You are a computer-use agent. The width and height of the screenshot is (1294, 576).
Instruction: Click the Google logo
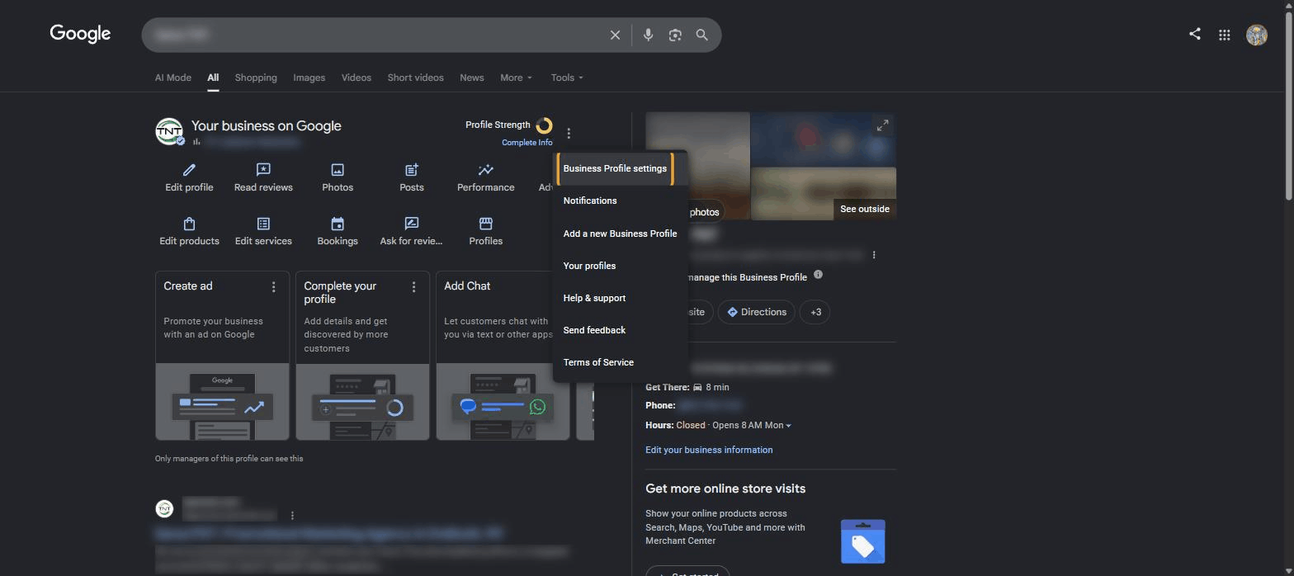click(80, 33)
